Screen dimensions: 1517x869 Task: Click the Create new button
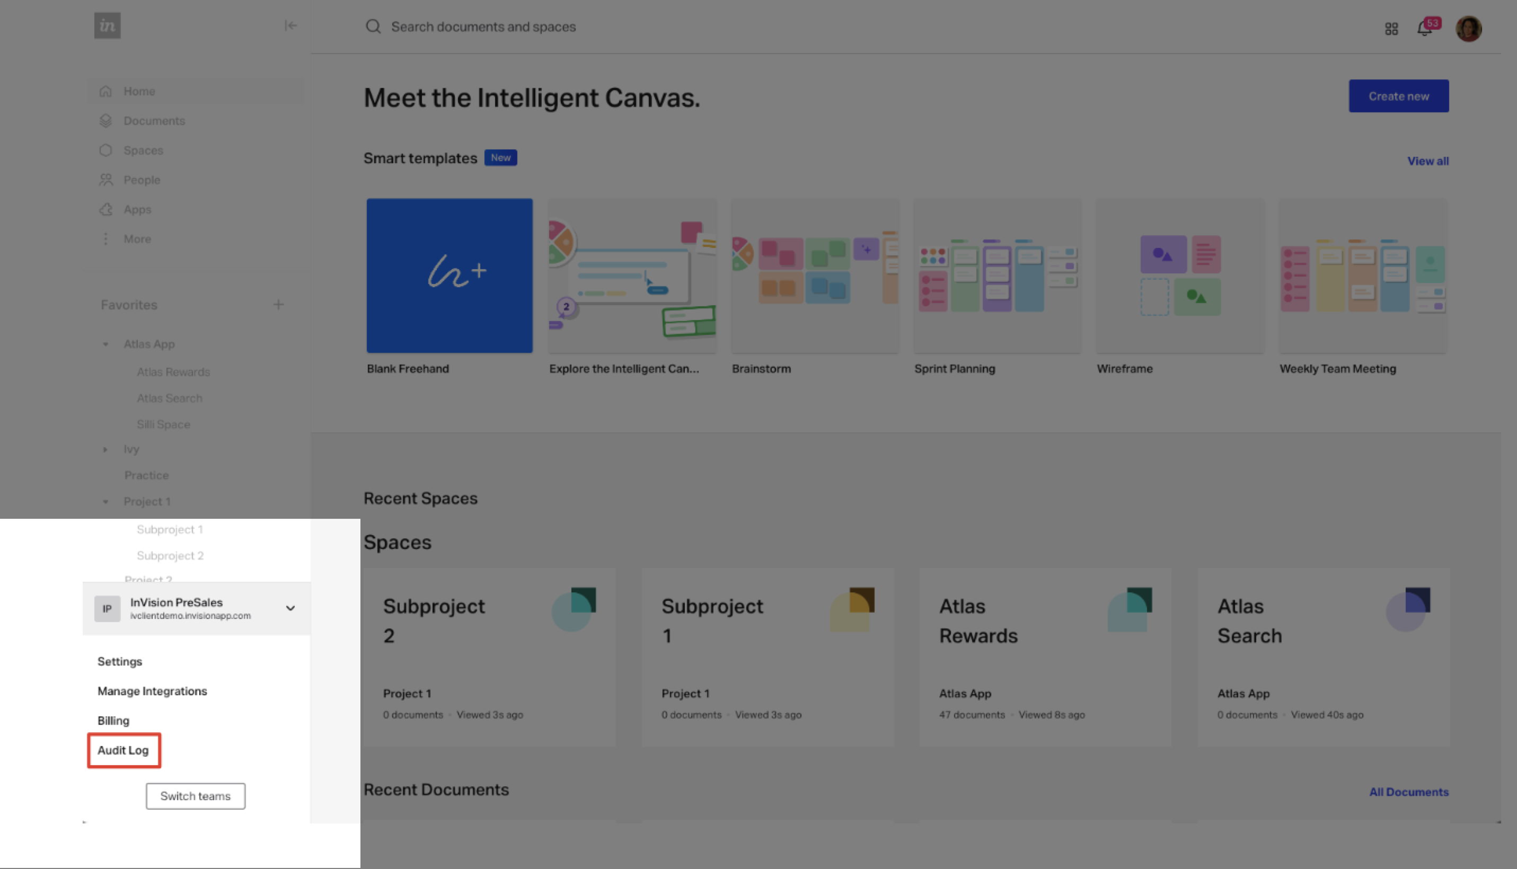[x=1398, y=96]
